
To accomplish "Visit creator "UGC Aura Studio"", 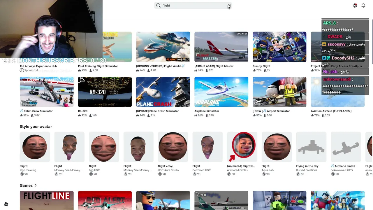I will (168, 170).
